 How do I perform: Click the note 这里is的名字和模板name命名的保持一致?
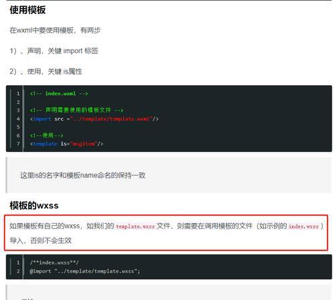tap(83, 175)
